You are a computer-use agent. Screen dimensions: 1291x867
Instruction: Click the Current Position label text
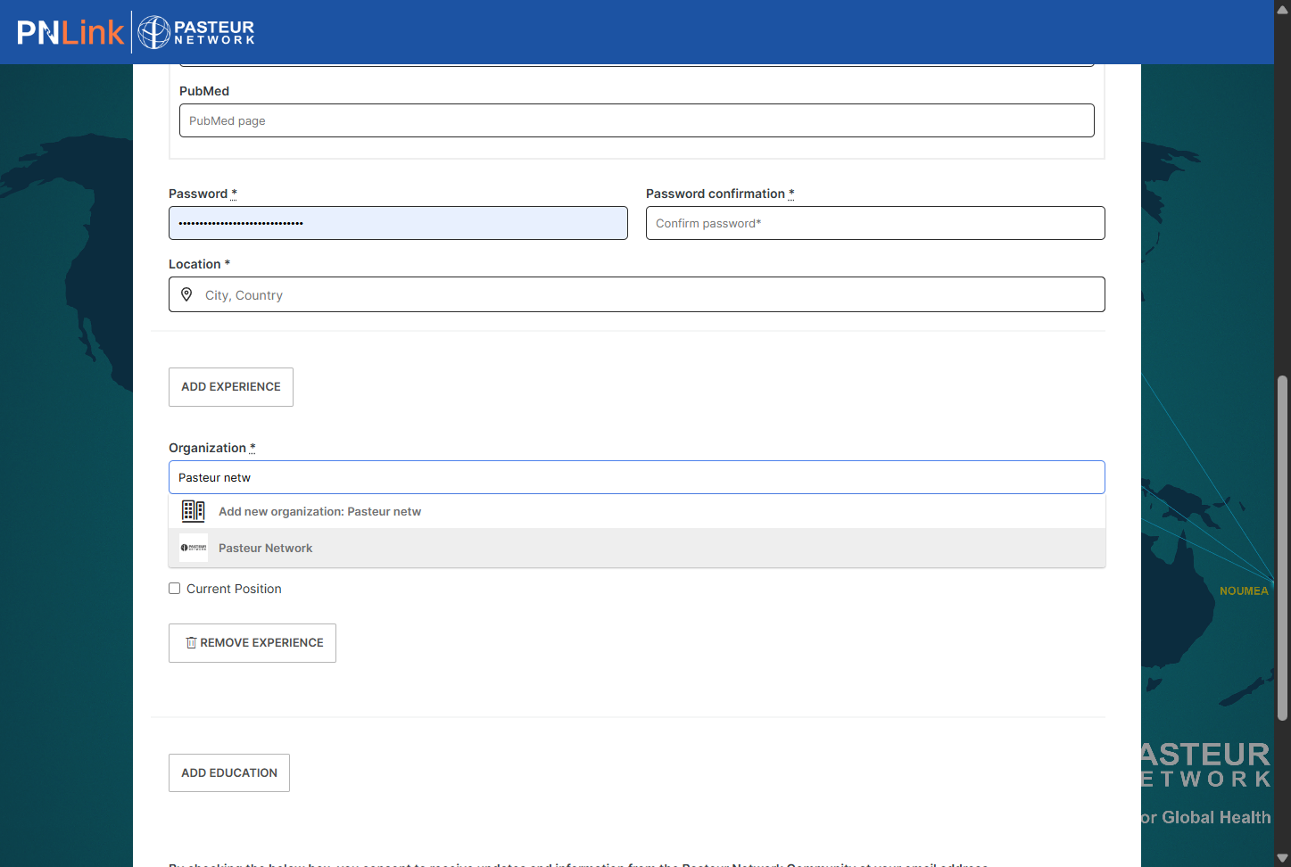click(234, 589)
